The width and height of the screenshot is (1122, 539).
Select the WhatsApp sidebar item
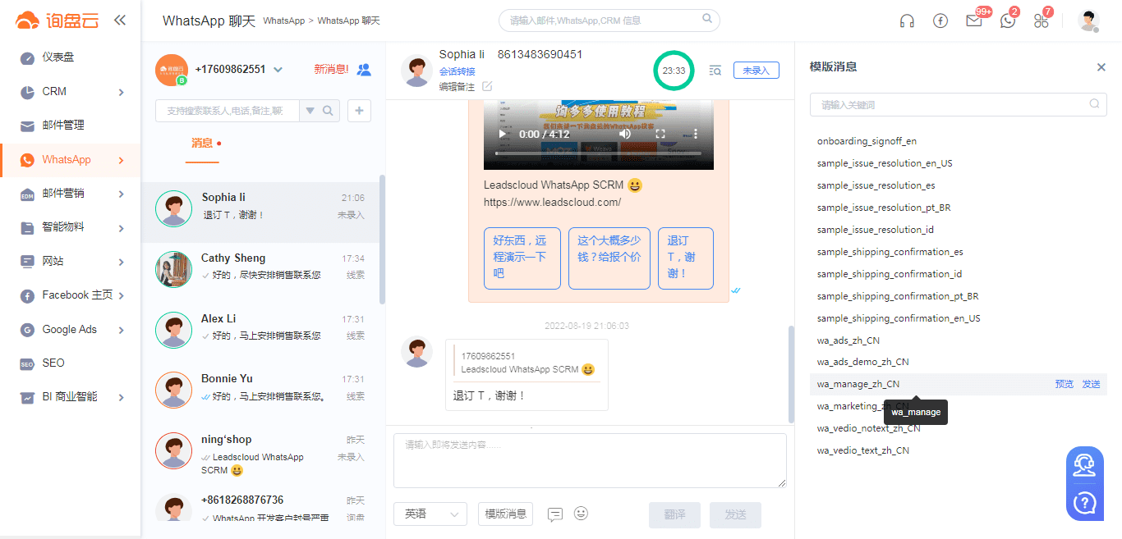pyautogui.click(x=71, y=160)
